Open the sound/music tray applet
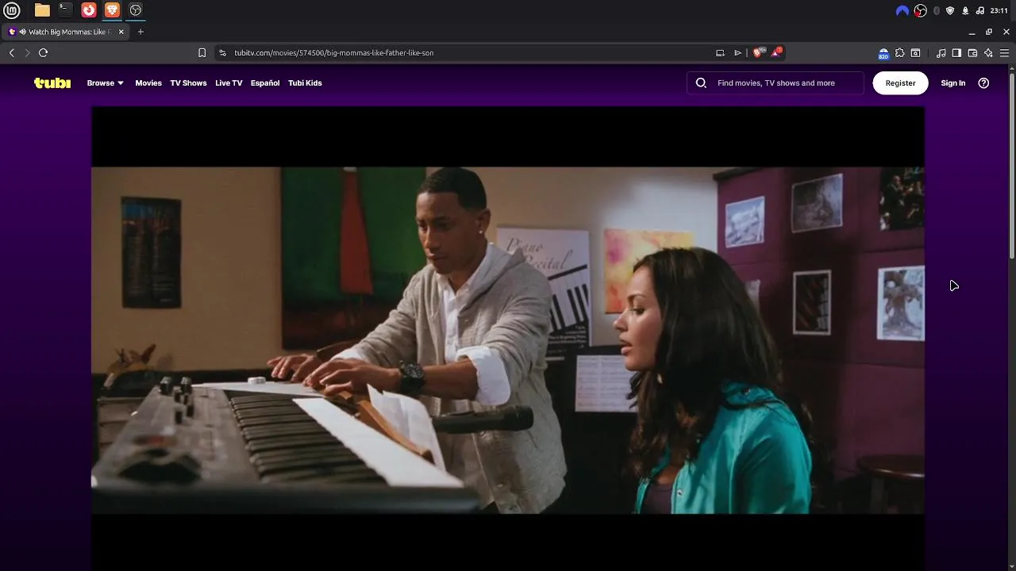Viewport: 1016px width, 571px height. click(x=980, y=10)
